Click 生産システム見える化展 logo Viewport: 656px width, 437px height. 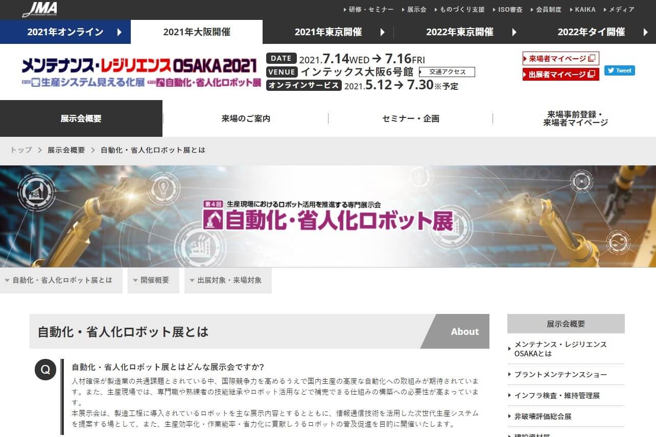click(x=83, y=82)
